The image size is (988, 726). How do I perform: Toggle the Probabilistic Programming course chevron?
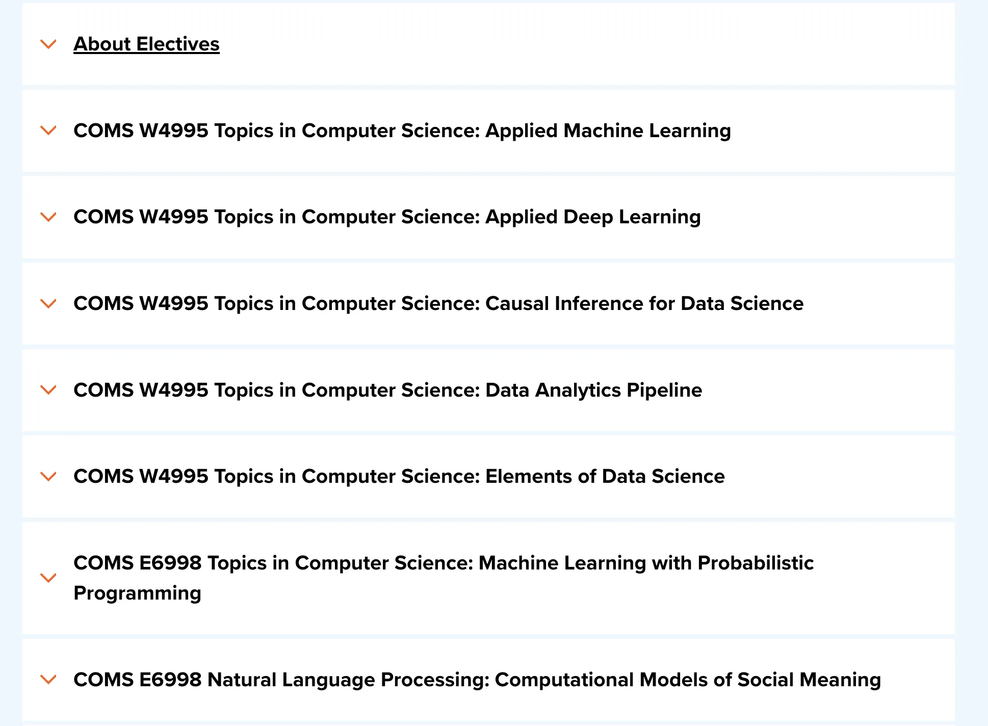click(x=48, y=578)
